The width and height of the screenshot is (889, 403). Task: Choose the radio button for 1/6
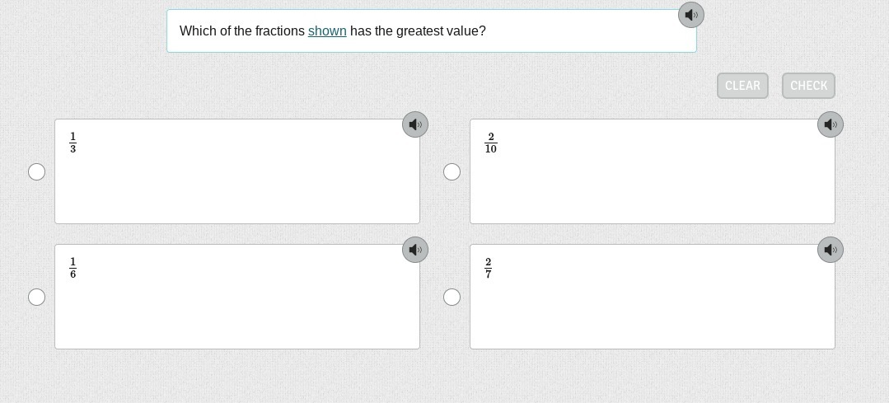(x=37, y=297)
